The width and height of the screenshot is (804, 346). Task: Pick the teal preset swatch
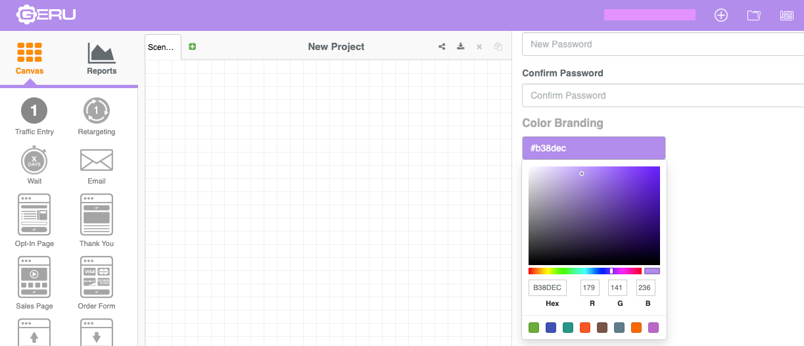568,328
